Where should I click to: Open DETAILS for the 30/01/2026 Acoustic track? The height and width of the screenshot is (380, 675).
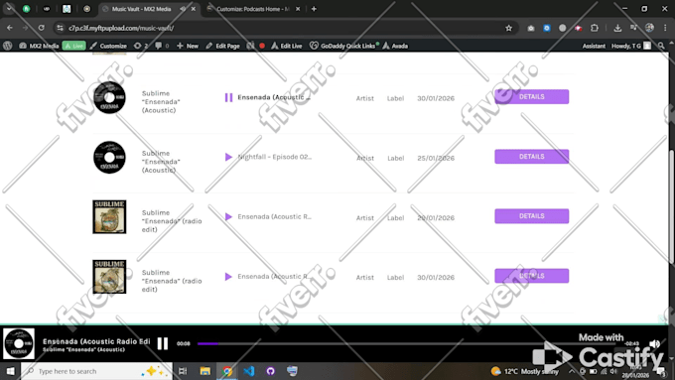[x=532, y=97]
